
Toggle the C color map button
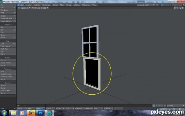click(162, 105)
